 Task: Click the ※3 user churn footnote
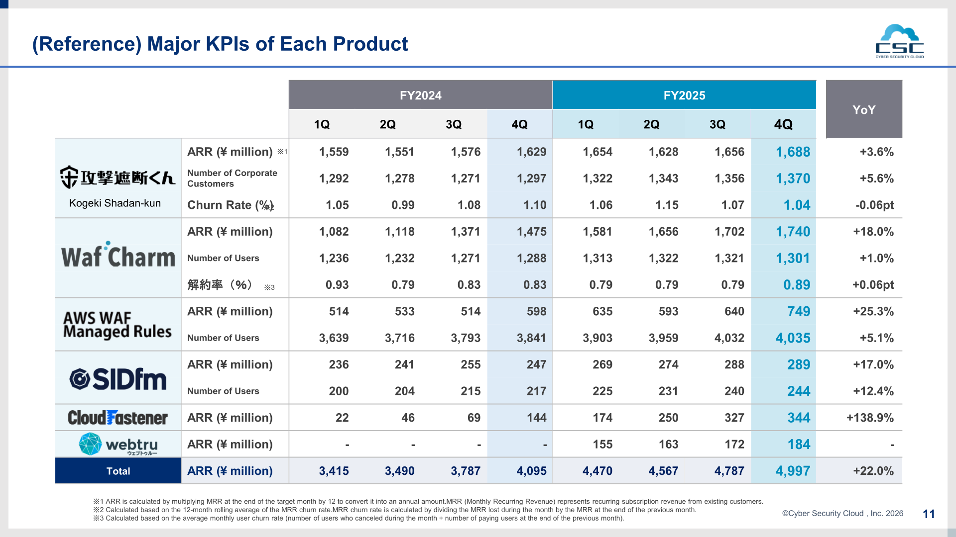pos(358,518)
